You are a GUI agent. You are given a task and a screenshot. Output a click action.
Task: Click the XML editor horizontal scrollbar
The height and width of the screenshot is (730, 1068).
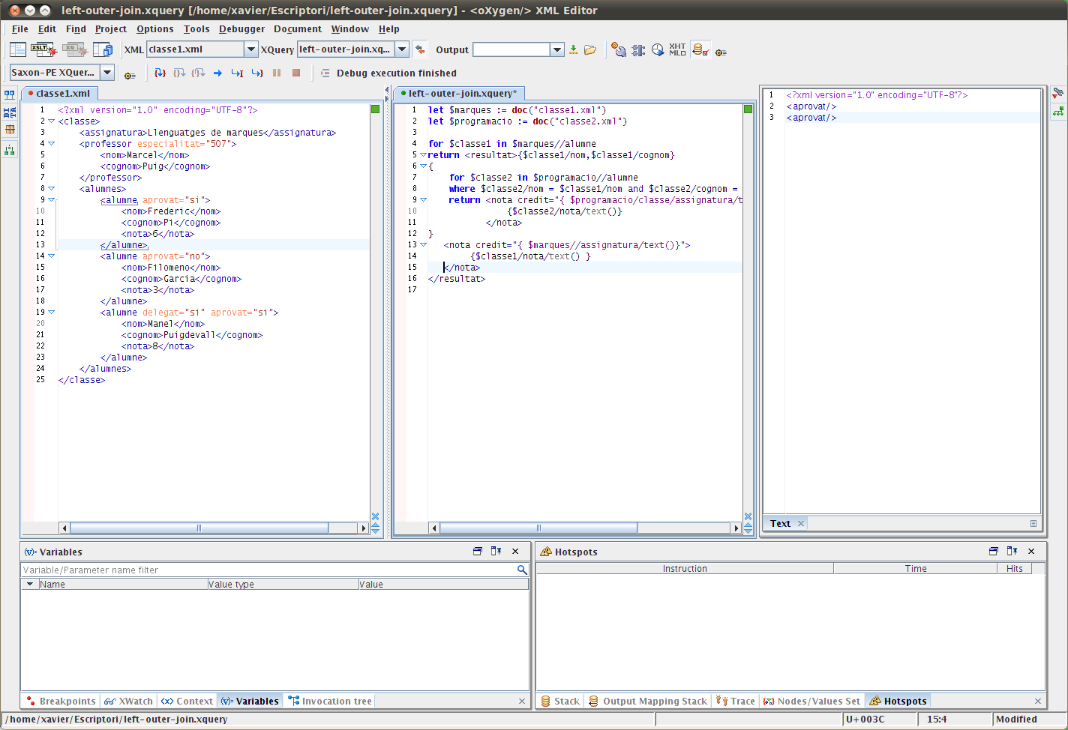199,528
